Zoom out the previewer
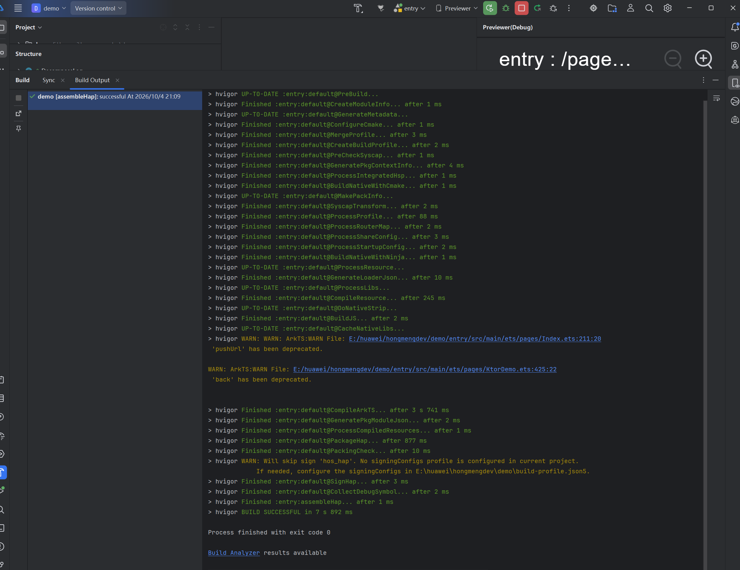The width and height of the screenshot is (740, 570). 673,59
